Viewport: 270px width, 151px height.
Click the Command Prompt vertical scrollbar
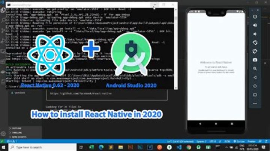pyautogui.click(x=175, y=48)
